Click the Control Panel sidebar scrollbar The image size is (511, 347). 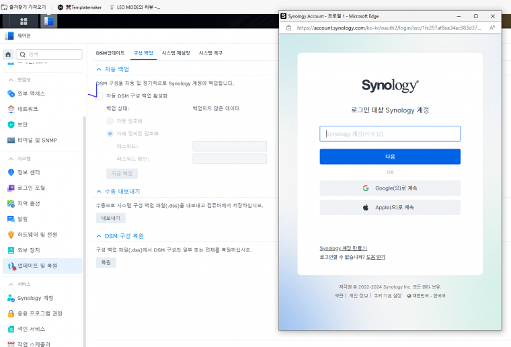coord(85,231)
